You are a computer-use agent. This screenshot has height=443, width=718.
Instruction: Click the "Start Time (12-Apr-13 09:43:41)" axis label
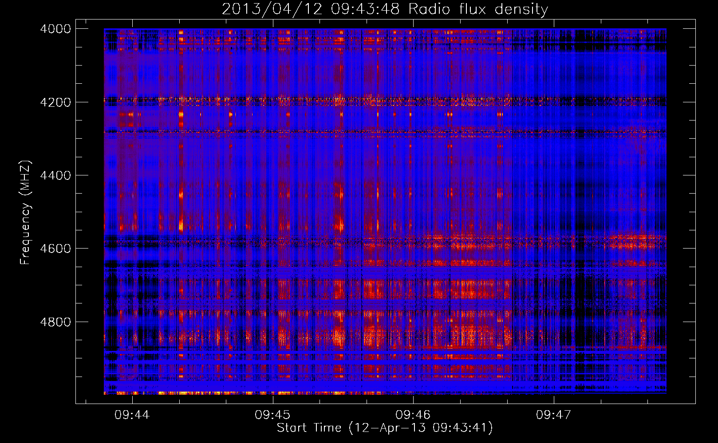click(385, 428)
